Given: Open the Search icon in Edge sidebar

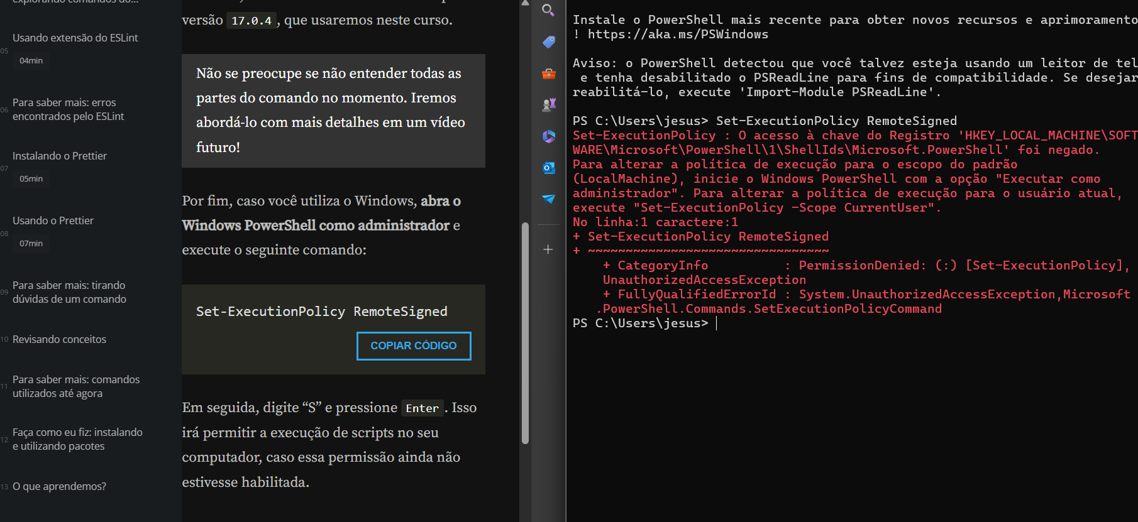Looking at the screenshot, I should 548,10.
